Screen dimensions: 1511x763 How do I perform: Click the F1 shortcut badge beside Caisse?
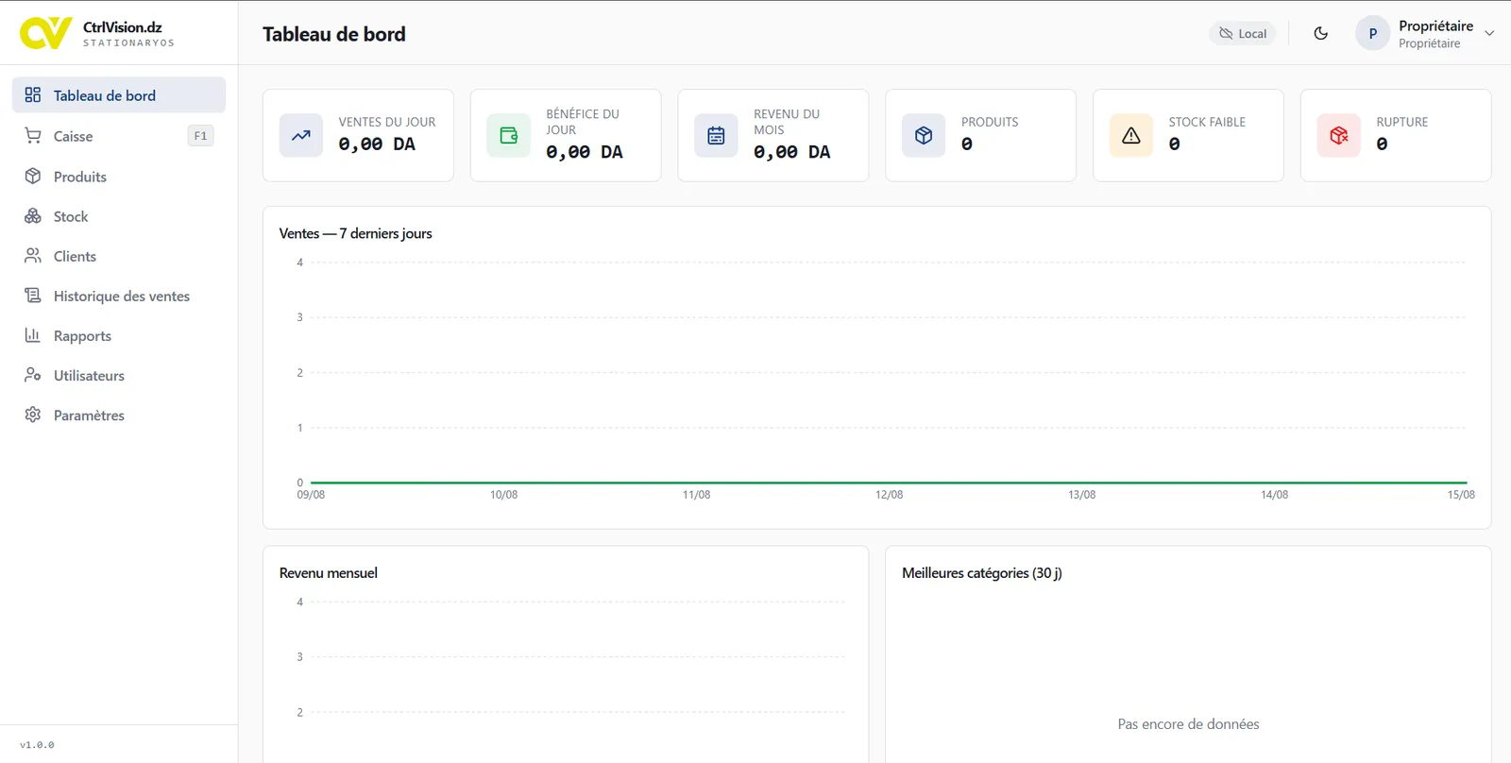[200, 136]
